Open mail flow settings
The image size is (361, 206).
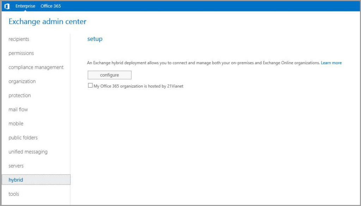click(18, 109)
